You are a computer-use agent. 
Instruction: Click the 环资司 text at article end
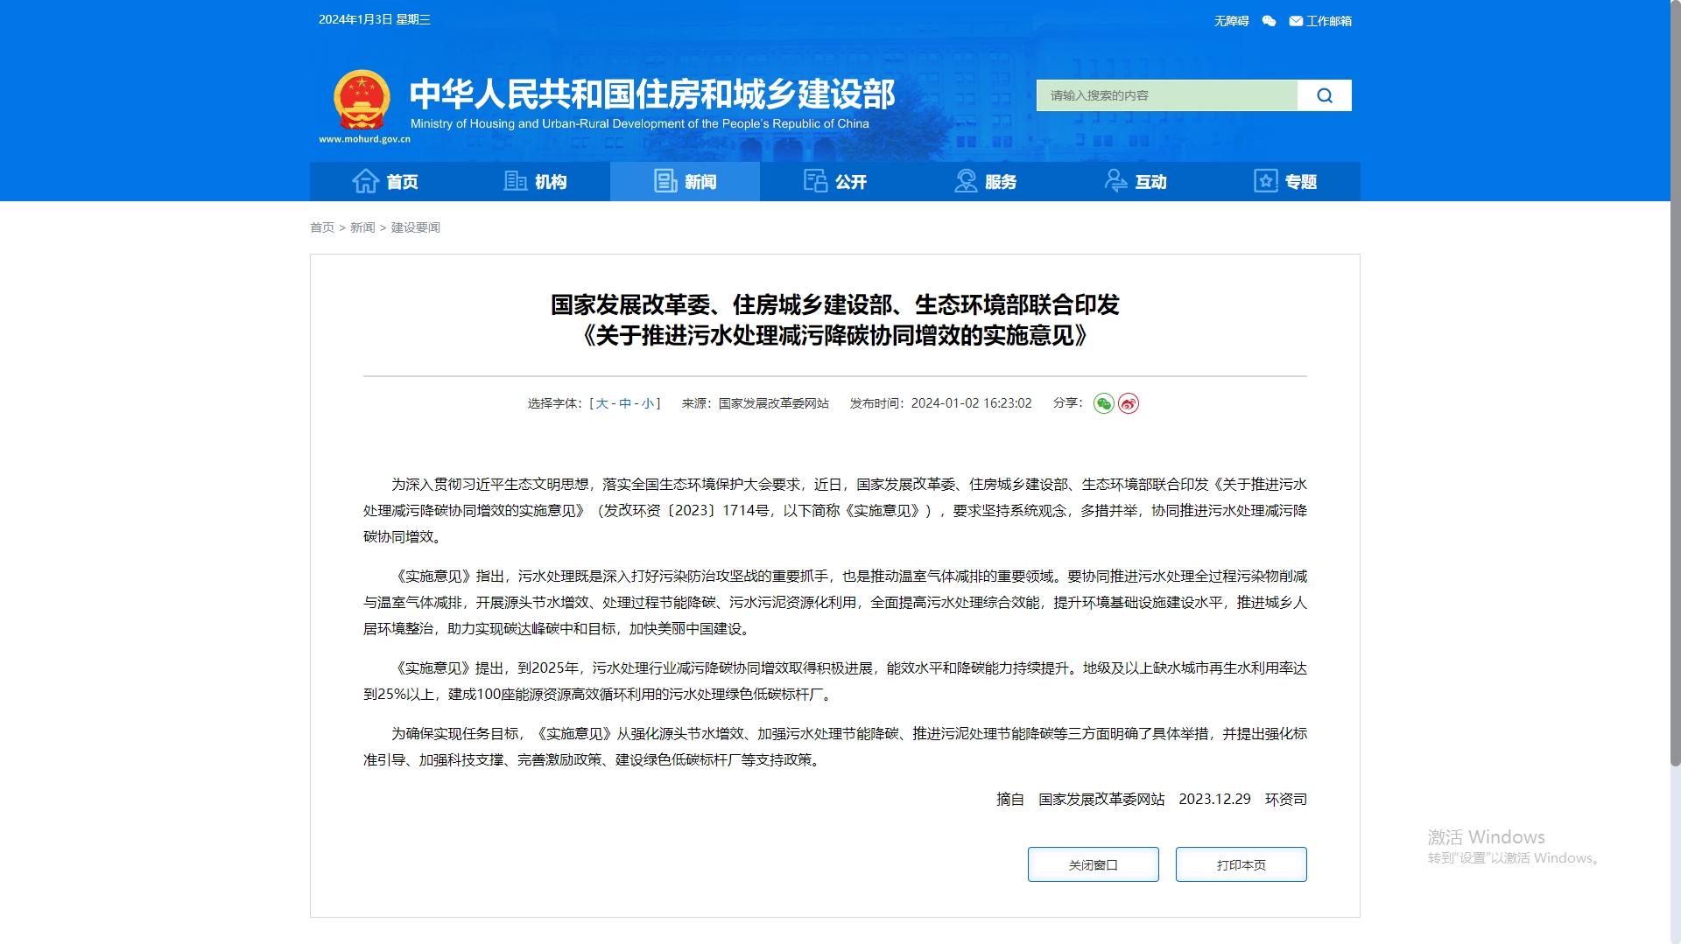[1285, 799]
